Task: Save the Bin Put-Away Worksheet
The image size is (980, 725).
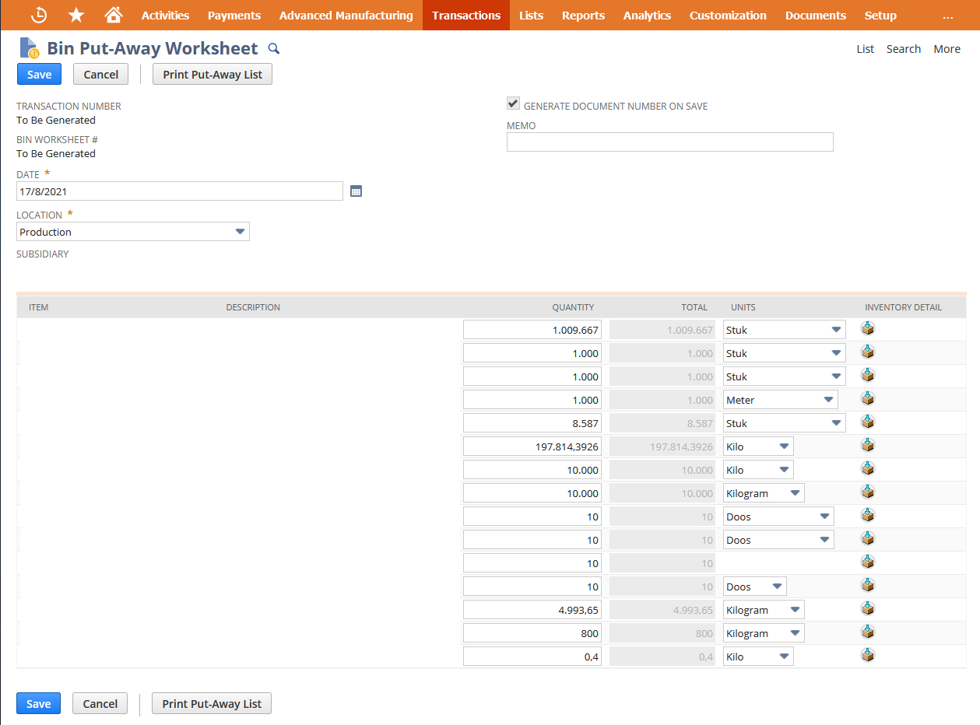Action: pyautogui.click(x=38, y=74)
